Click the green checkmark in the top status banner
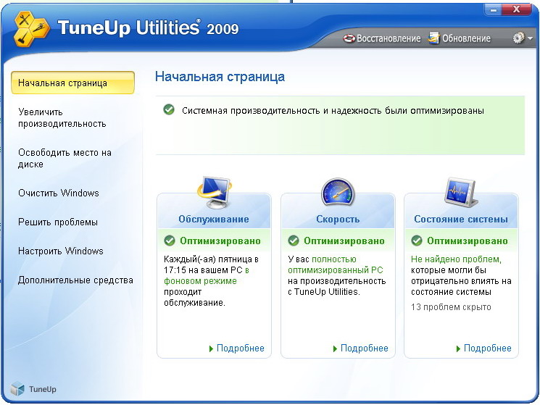This screenshot has height=405, width=540. [169, 110]
